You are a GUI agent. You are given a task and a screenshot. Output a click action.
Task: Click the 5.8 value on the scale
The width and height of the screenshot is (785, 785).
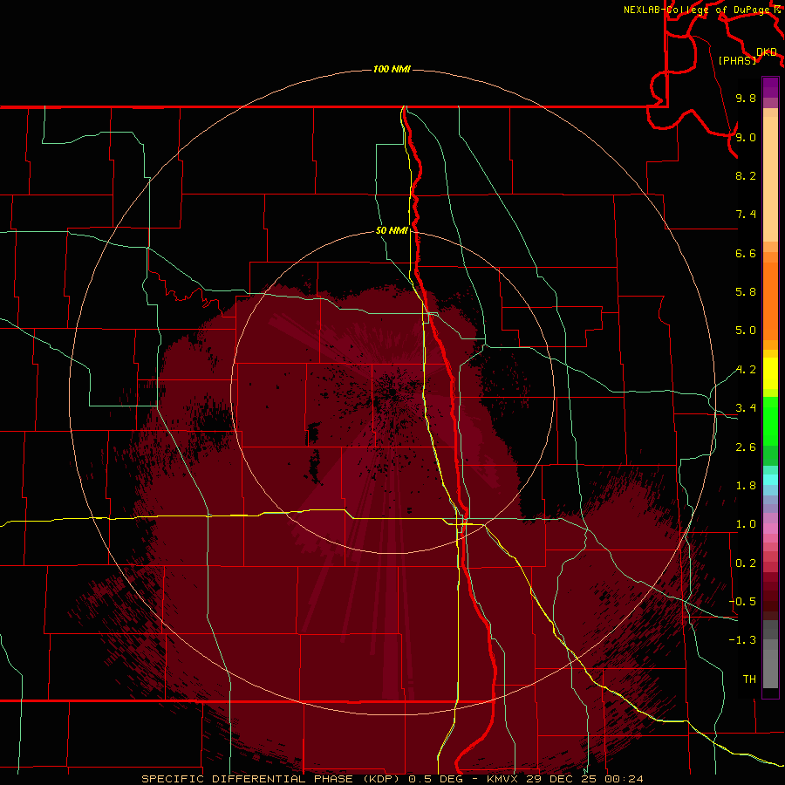coord(746,292)
